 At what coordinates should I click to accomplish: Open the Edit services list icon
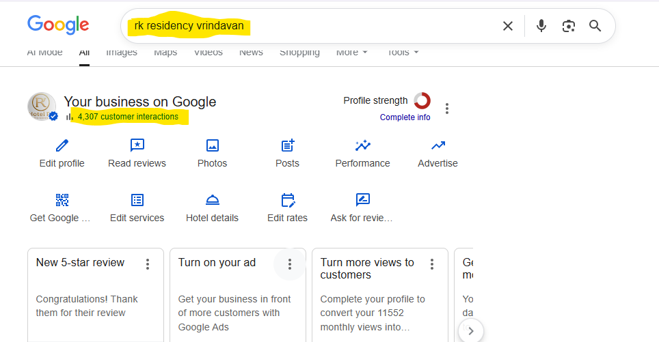(x=137, y=200)
